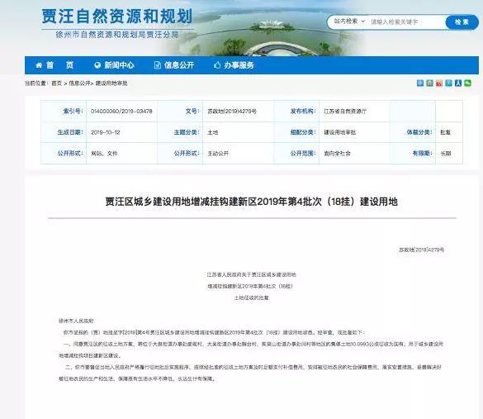Select the genre value 批复

pos(445,132)
